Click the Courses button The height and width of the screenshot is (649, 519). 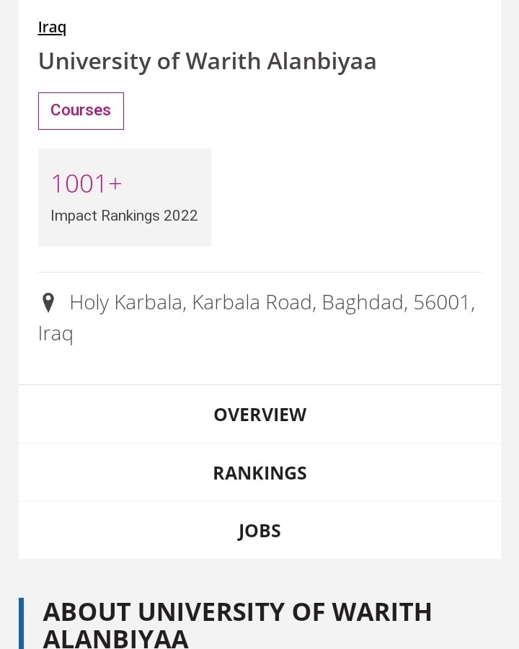[x=81, y=110]
